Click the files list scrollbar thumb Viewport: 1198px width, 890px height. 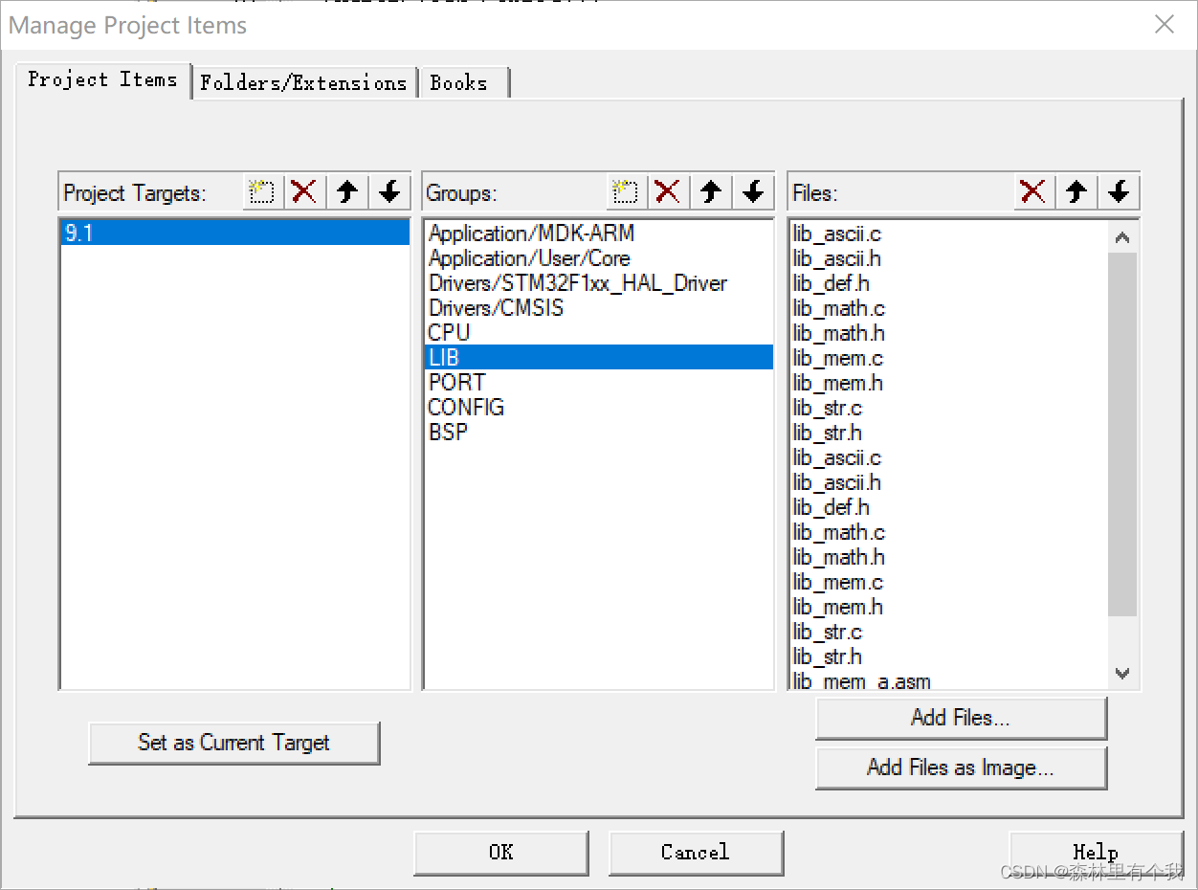pos(1122,434)
